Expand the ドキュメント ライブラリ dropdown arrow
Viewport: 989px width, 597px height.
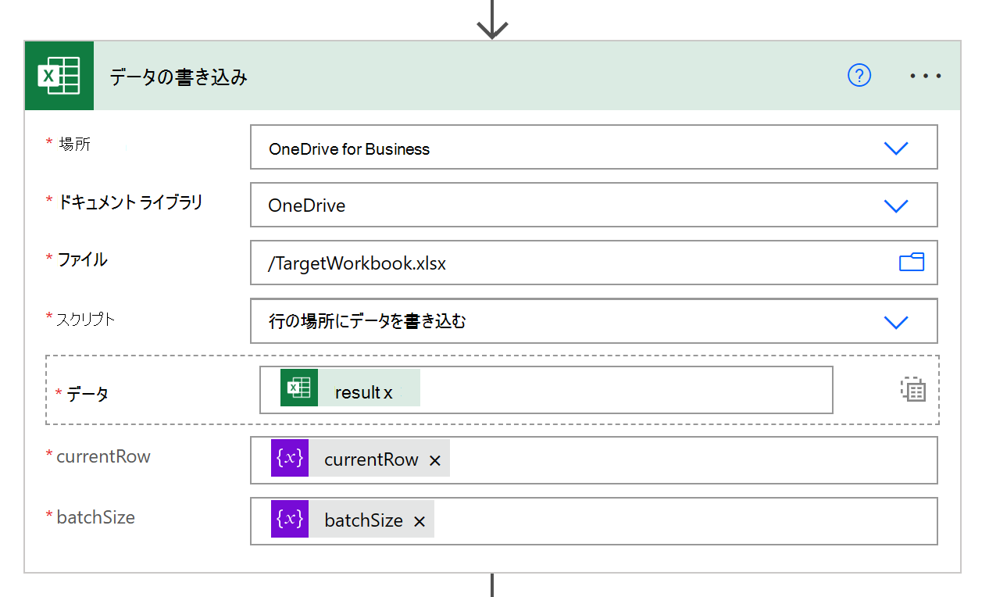pos(895,206)
